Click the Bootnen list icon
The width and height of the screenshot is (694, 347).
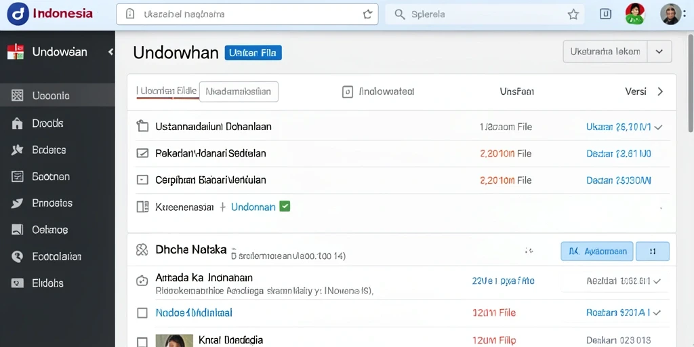pos(17,177)
